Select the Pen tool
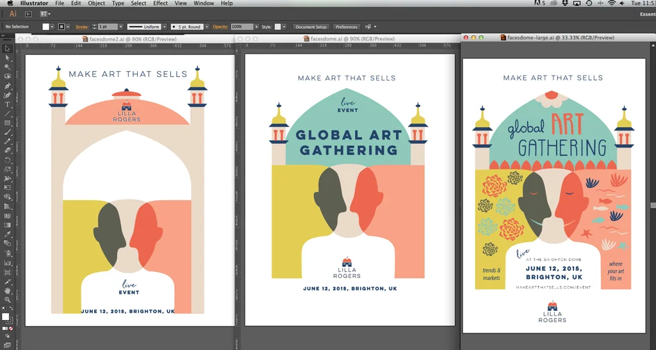Image resolution: width=656 pixels, height=350 pixels. pyautogui.click(x=7, y=86)
